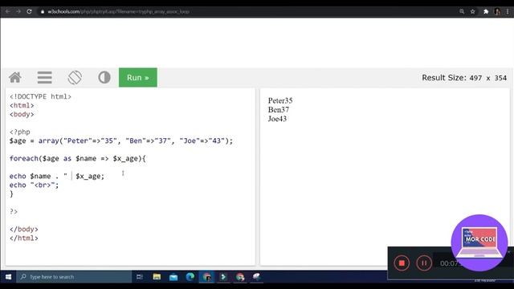Bookmark this page with the star icon
514x289 pixels.
point(473,11)
